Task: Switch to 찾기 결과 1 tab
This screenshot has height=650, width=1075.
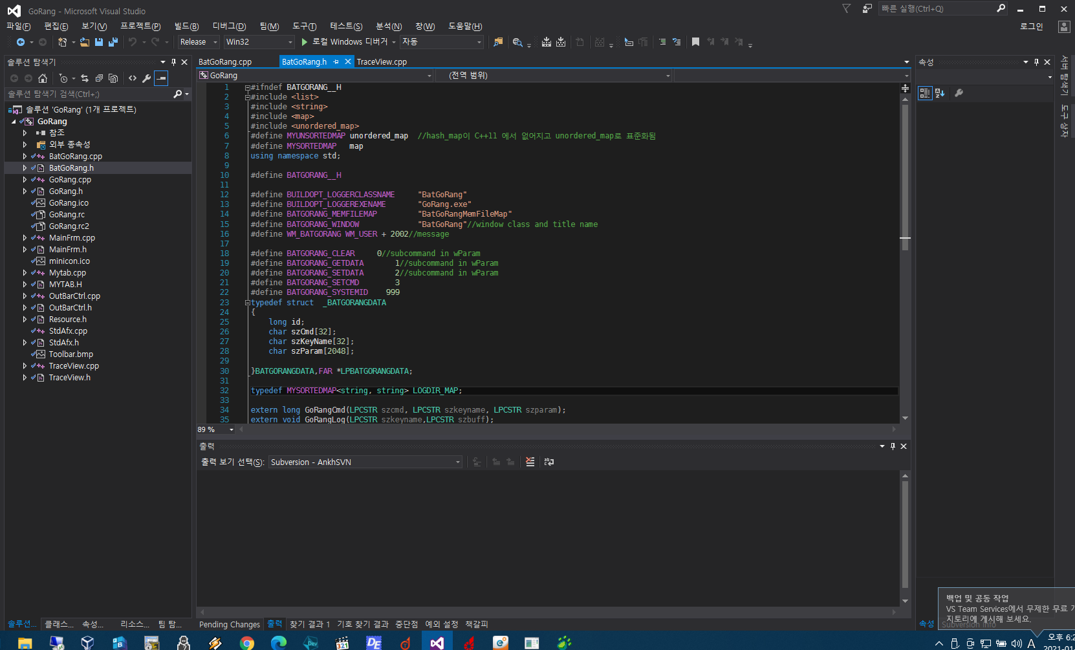Action: tap(310, 625)
